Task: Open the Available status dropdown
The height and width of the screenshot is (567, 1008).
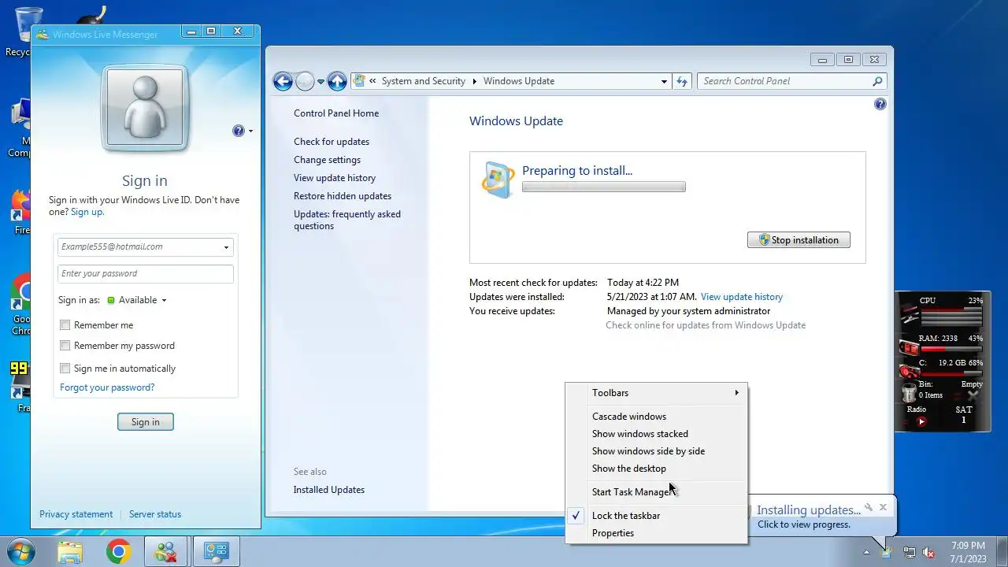Action: click(x=164, y=300)
